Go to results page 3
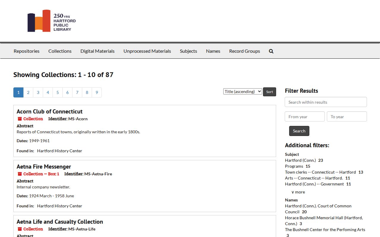380x237 pixels. coord(38,92)
